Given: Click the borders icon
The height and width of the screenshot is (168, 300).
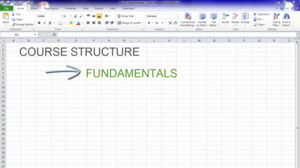Looking at the screenshot, I should (60, 23).
